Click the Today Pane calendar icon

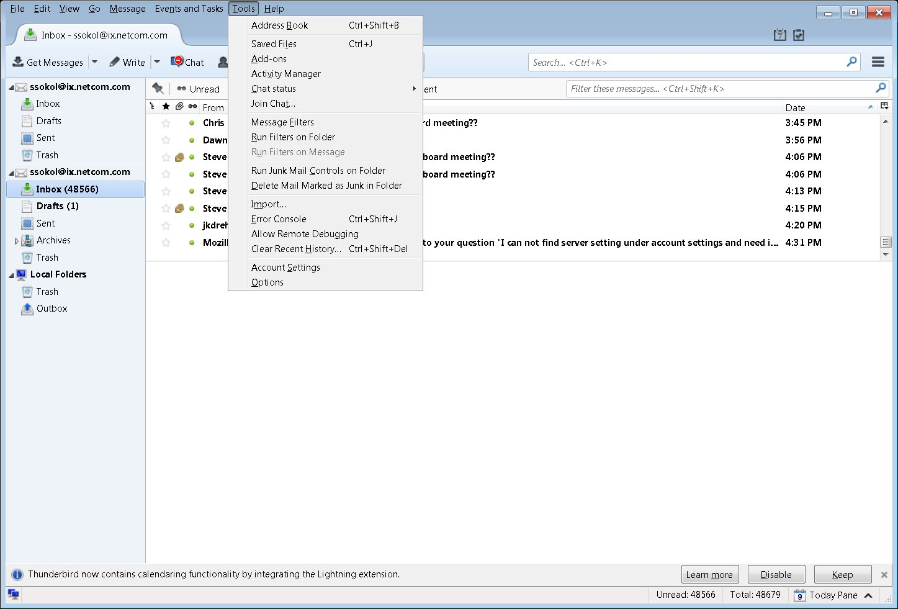point(799,595)
